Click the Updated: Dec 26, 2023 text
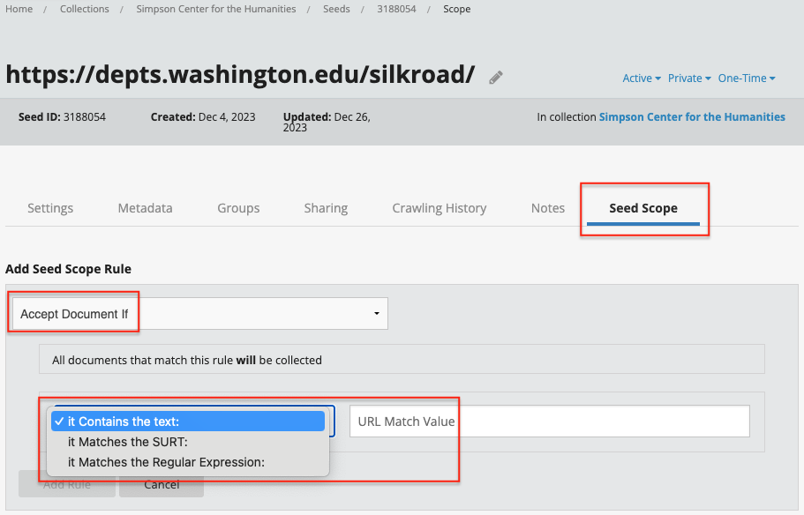The height and width of the screenshot is (515, 804). pos(327,122)
